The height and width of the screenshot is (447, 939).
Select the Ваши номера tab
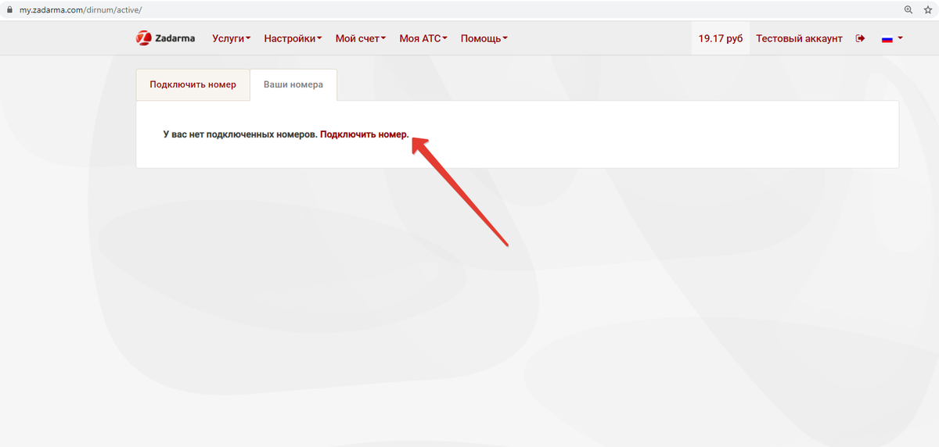pyautogui.click(x=293, y=84)
